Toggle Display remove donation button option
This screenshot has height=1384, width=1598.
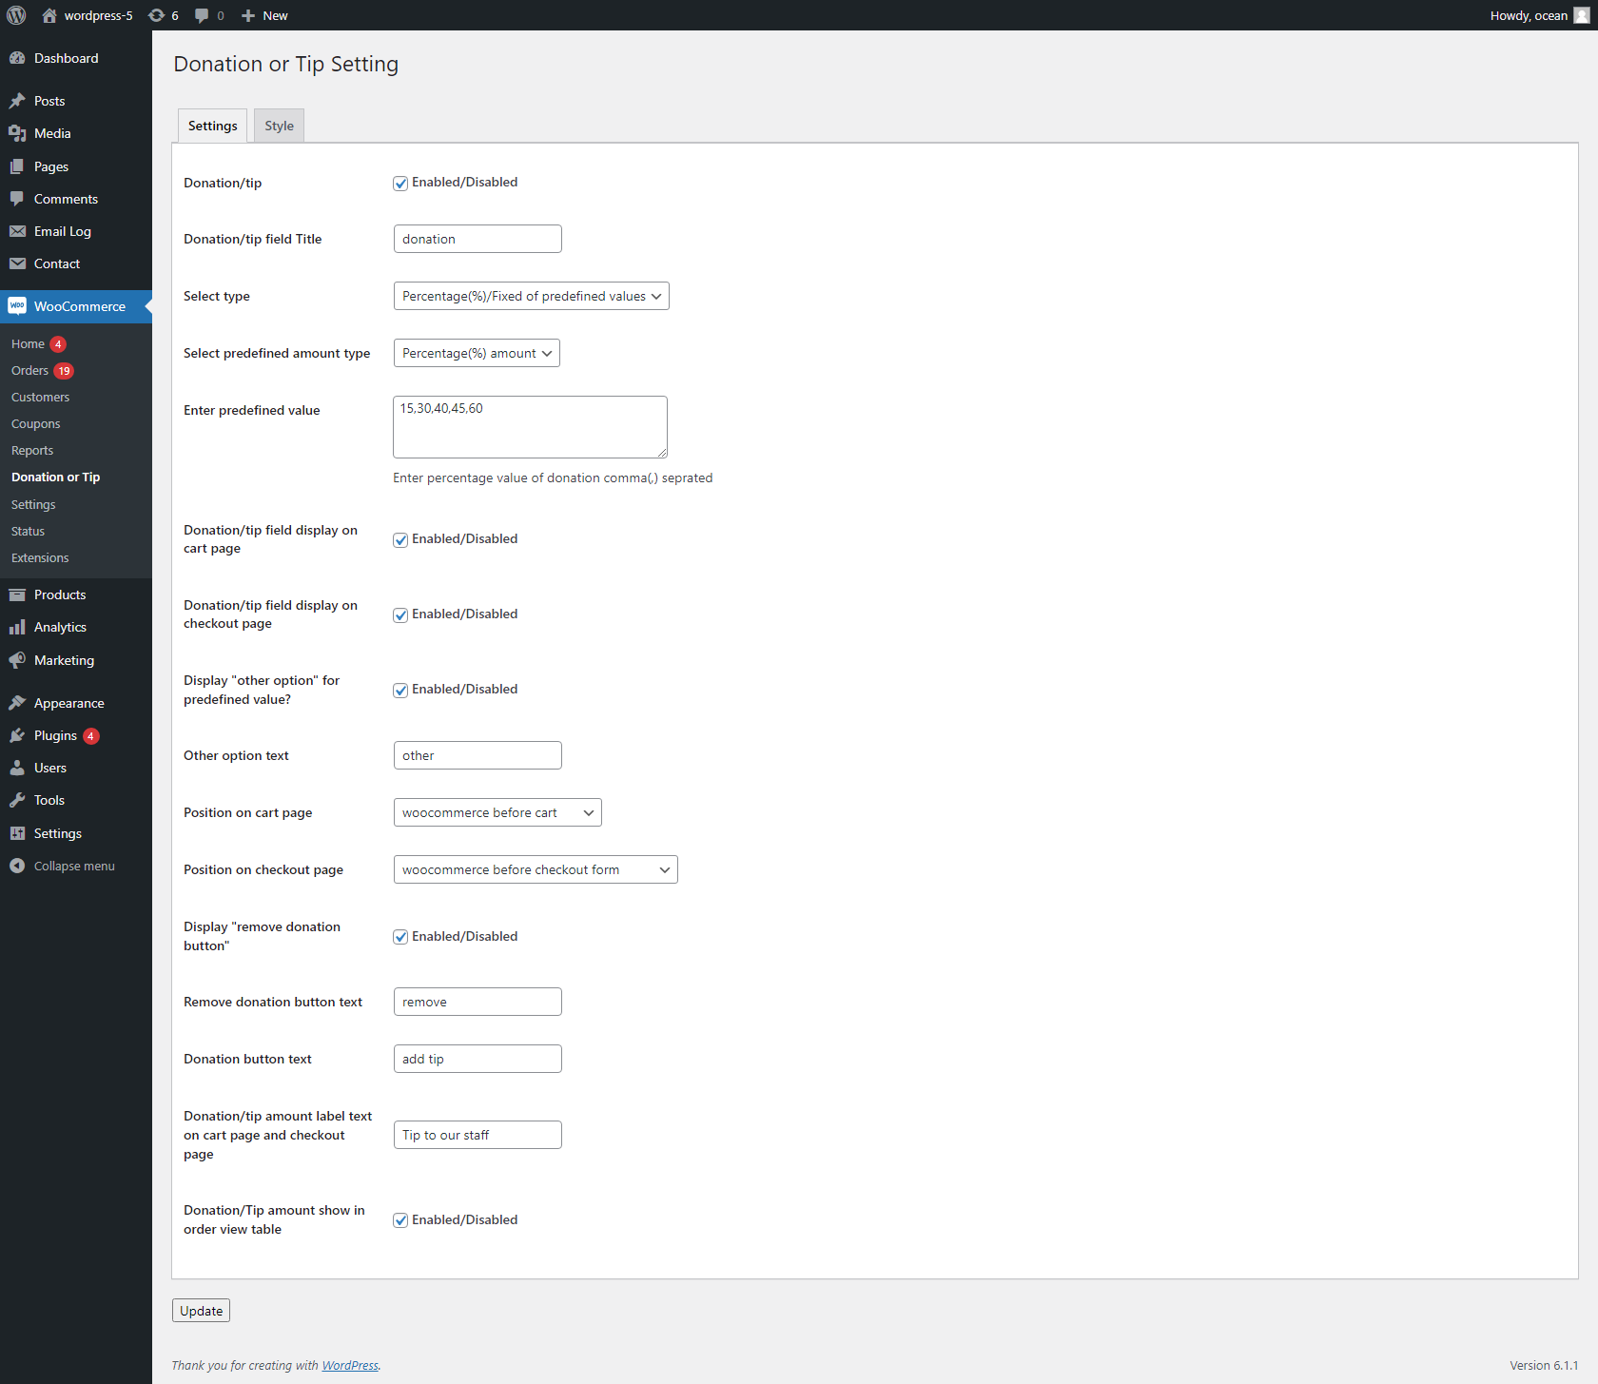tap(400, 937)
